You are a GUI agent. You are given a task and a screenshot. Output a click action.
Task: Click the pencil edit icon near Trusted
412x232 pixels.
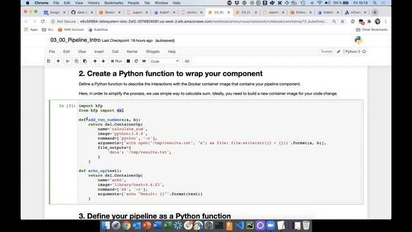click(x=339, y=52)
